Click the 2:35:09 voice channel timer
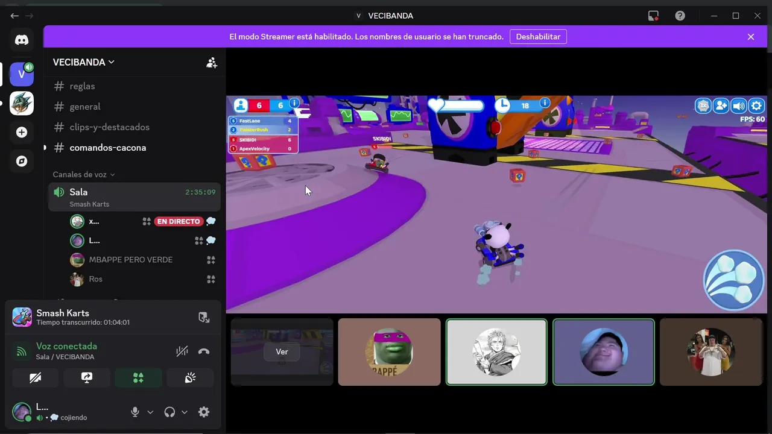 point(200,192)
